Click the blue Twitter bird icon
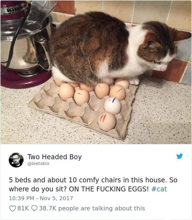 point(179,156)
